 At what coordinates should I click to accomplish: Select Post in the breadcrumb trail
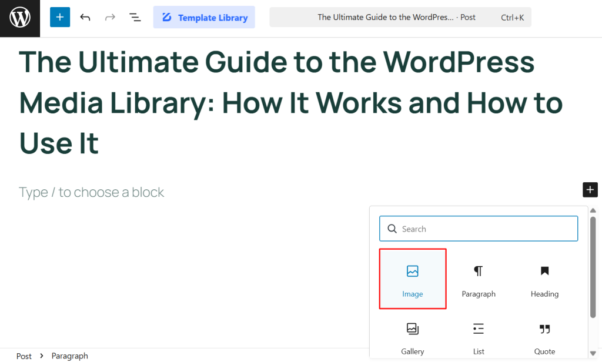pos(24,356)
